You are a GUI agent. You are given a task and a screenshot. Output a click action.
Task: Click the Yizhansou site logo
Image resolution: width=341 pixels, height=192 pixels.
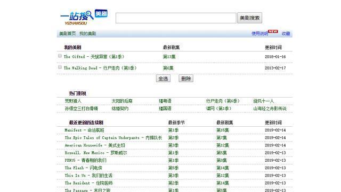coord(84,18)
